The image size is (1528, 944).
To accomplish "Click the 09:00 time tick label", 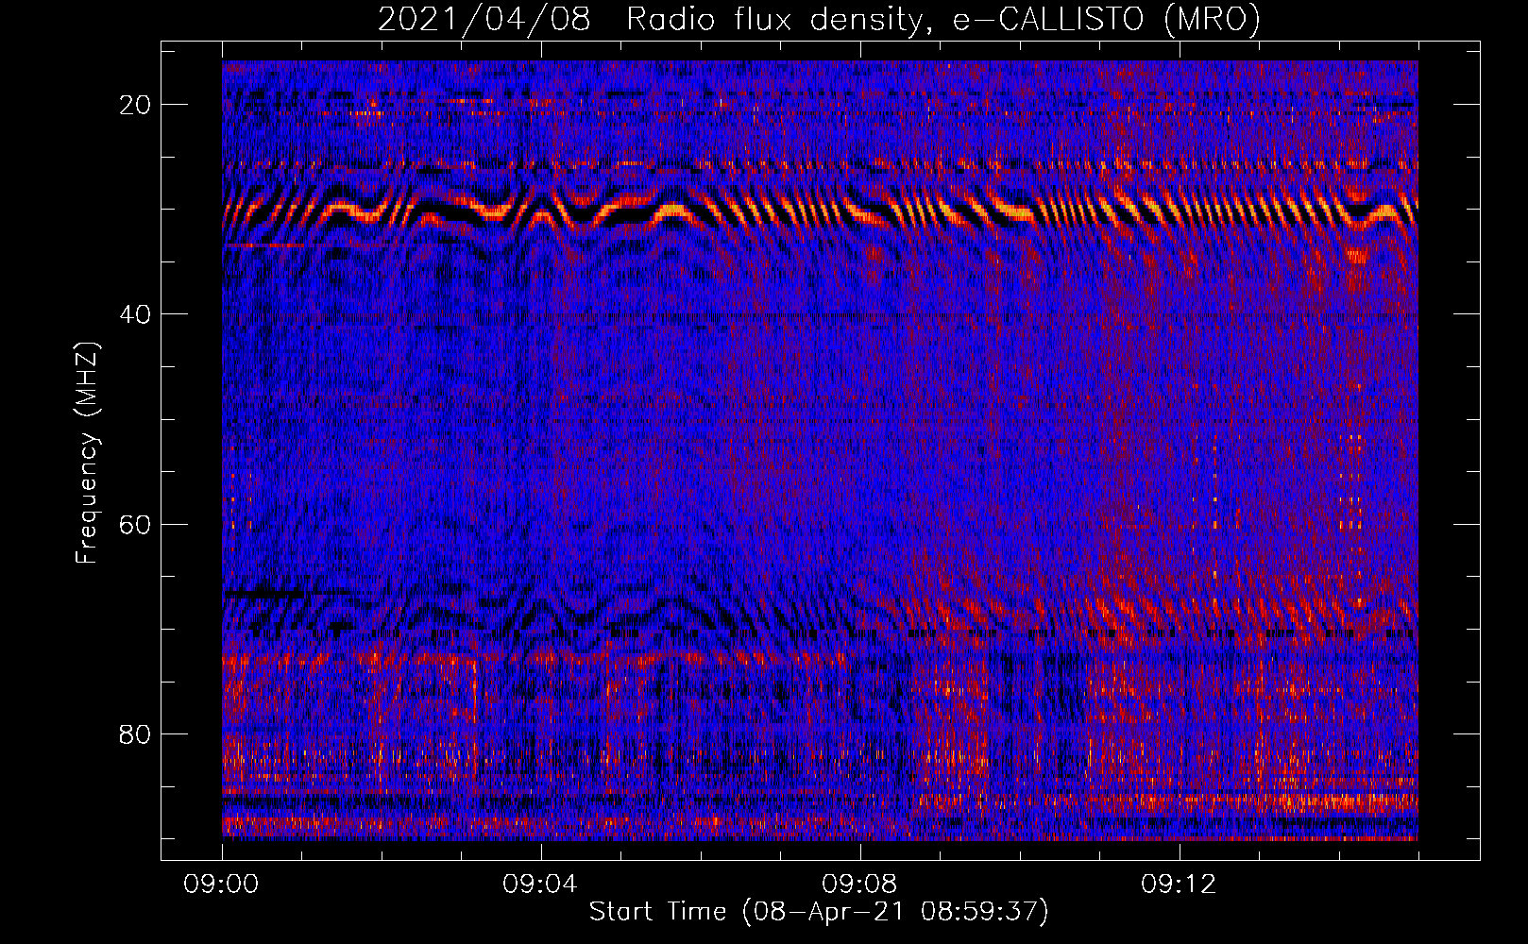I will (222, 885).
